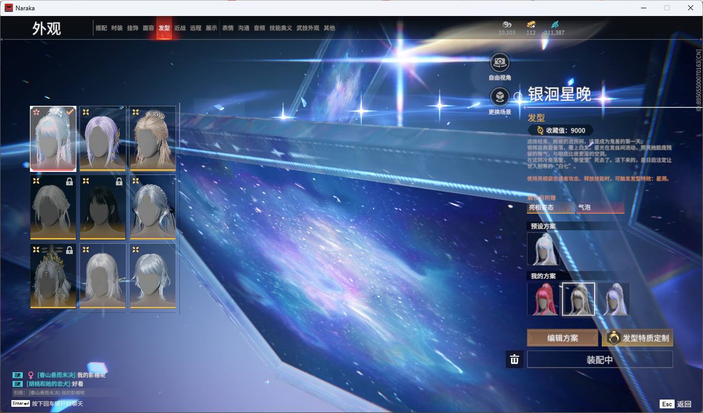Click the flower badge on the selected hairstyle
The image size is (703, 413).
(x=36, y=112)
